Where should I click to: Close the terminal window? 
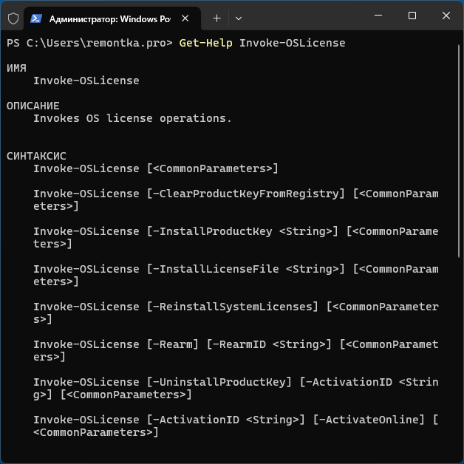446,16
